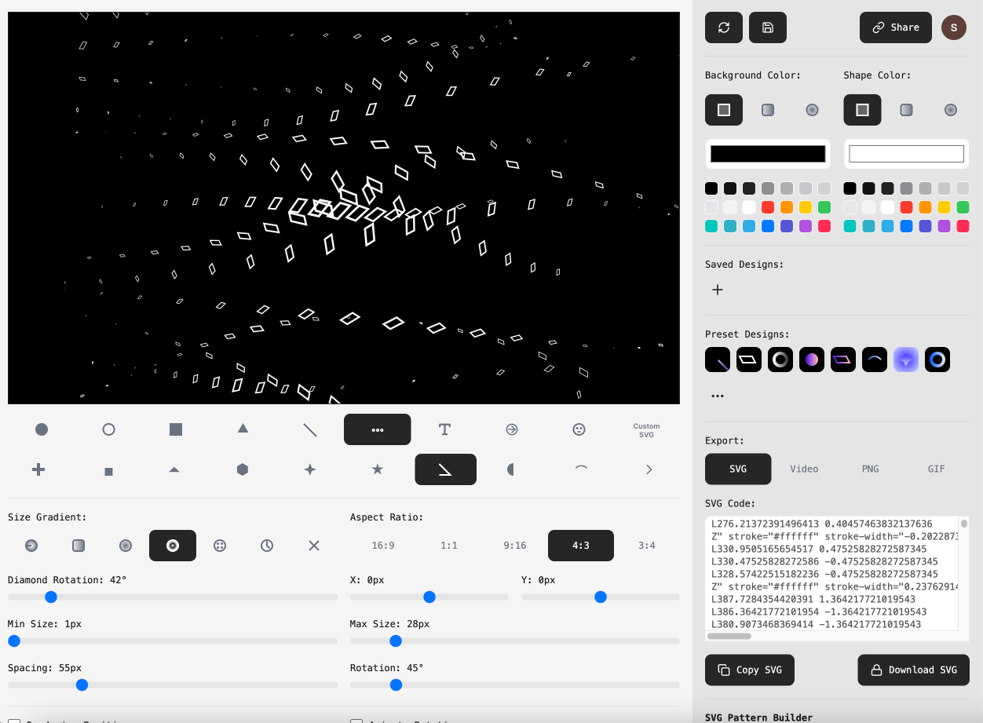Show more preset designs via ellipsis
The image size is (983, 723).
coord(717,396)
